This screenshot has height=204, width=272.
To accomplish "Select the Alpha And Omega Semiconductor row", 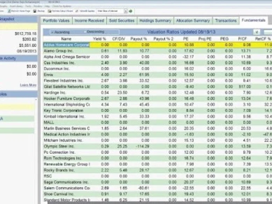I will [x=157, y=57].
